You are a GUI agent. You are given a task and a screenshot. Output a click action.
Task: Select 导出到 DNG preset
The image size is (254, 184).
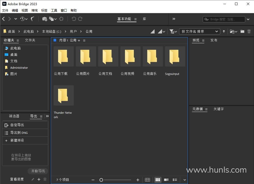click(x=19, y=133)
